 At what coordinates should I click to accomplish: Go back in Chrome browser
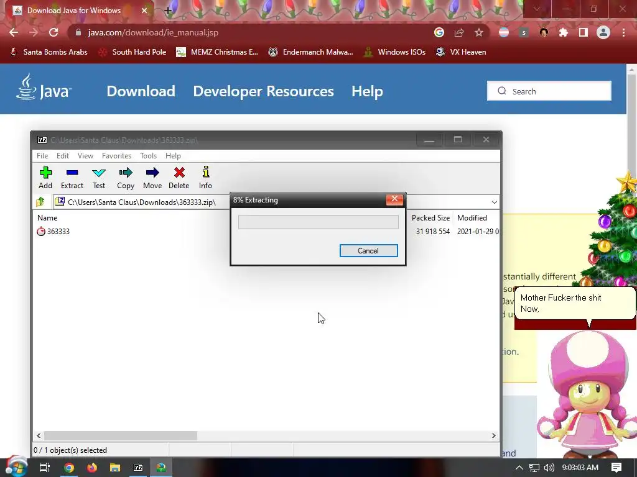14,32
